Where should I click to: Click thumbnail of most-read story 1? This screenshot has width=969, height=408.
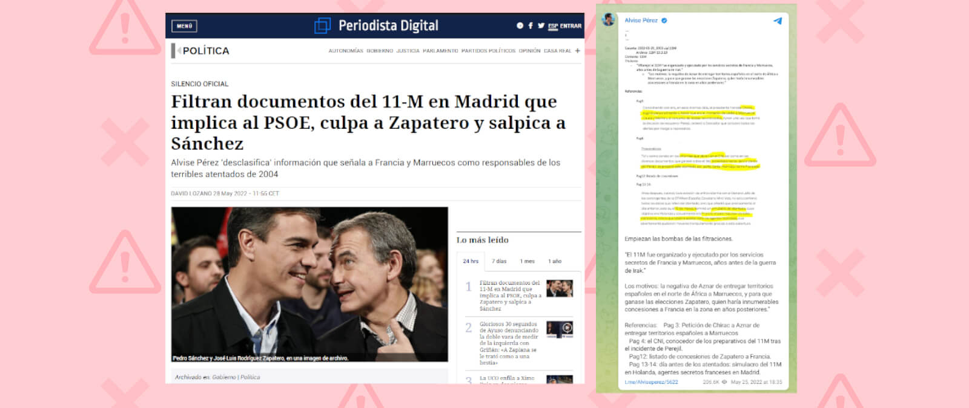click(560, 288)
